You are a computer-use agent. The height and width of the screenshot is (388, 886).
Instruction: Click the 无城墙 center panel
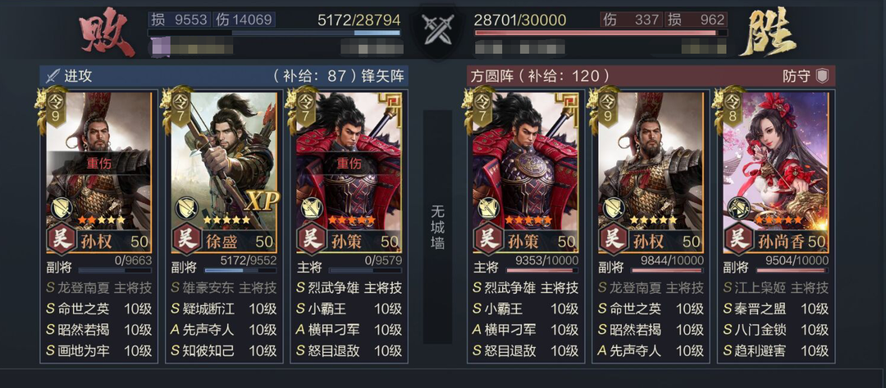(437, 228)
